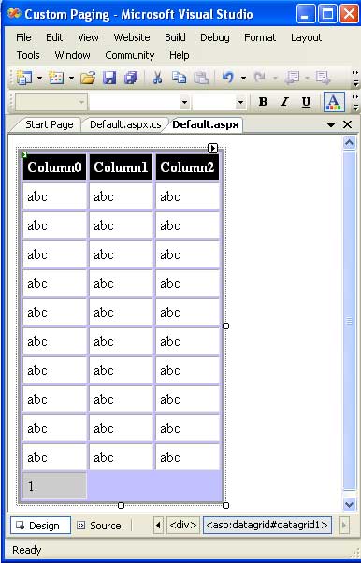This screenshot has height=563, width=361.
Task: Click the Navigate Backward icon
Action: click(x=293, y=78)
